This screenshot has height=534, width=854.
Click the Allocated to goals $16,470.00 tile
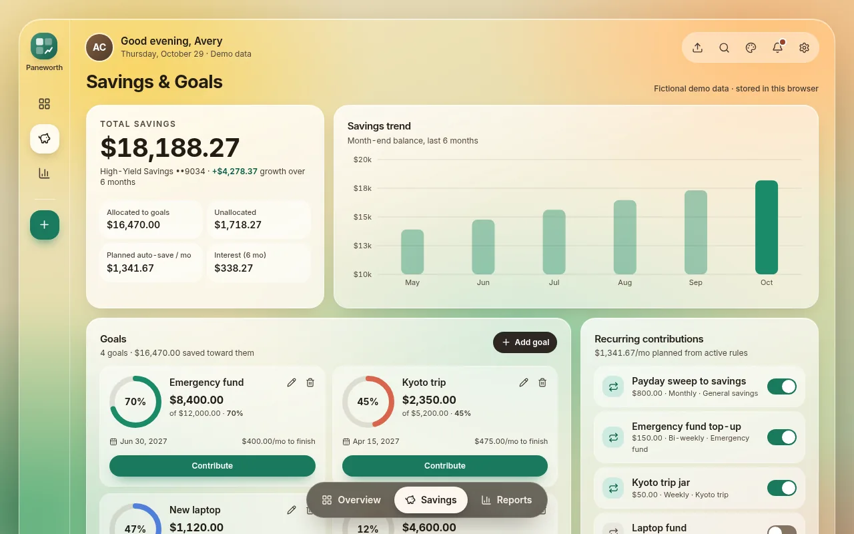coord(151,220)
